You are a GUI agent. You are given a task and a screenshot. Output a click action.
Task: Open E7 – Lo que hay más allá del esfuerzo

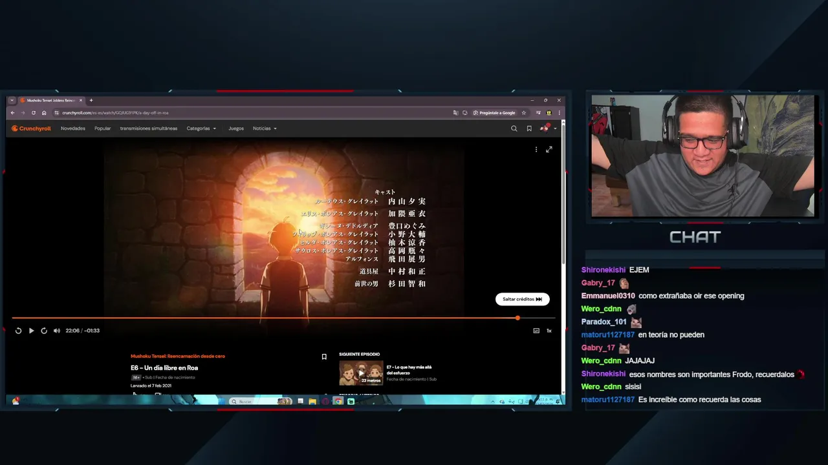tap(409, 370)
